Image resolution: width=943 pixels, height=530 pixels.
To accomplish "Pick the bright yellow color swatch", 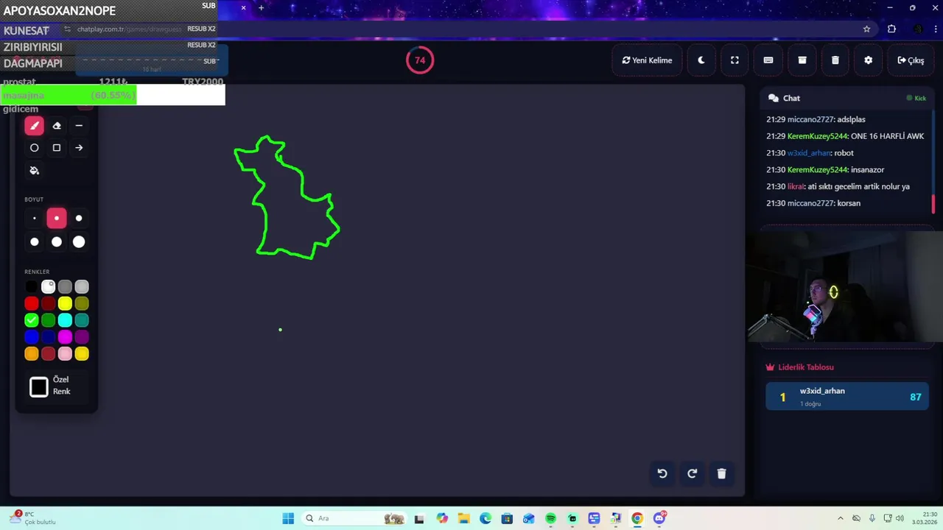I will click(65, 303).
